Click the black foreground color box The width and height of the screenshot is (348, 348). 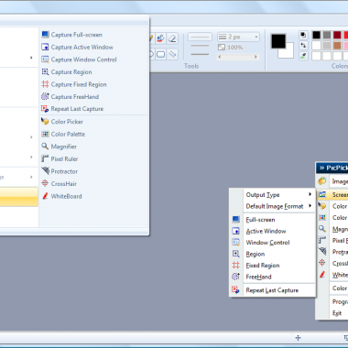pyautogui.click(x=278, y=41)
